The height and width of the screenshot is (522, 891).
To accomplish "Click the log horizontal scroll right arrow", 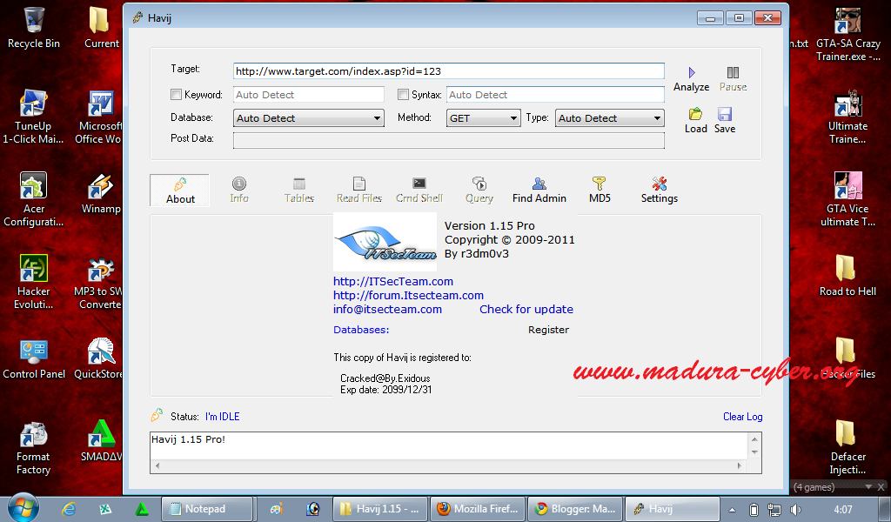I will (x=740, y=465).
